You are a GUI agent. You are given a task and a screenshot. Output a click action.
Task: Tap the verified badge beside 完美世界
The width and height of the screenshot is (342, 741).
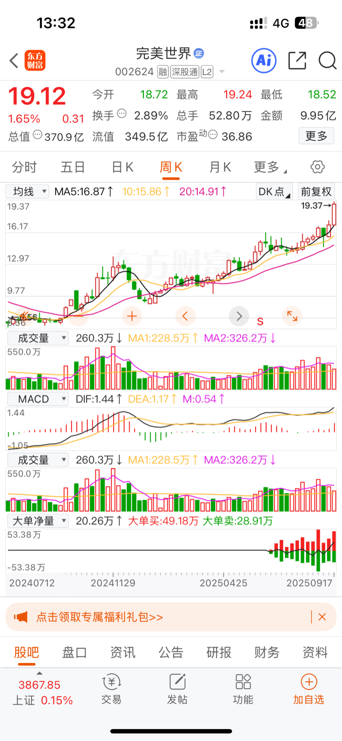[199, 53]
